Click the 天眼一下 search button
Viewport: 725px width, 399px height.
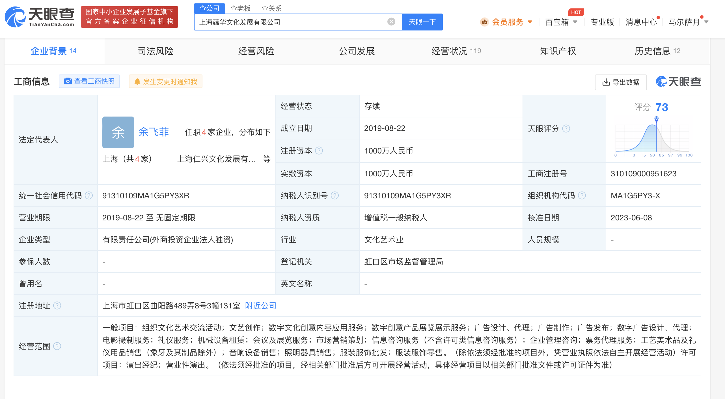(x=422, y=22)
